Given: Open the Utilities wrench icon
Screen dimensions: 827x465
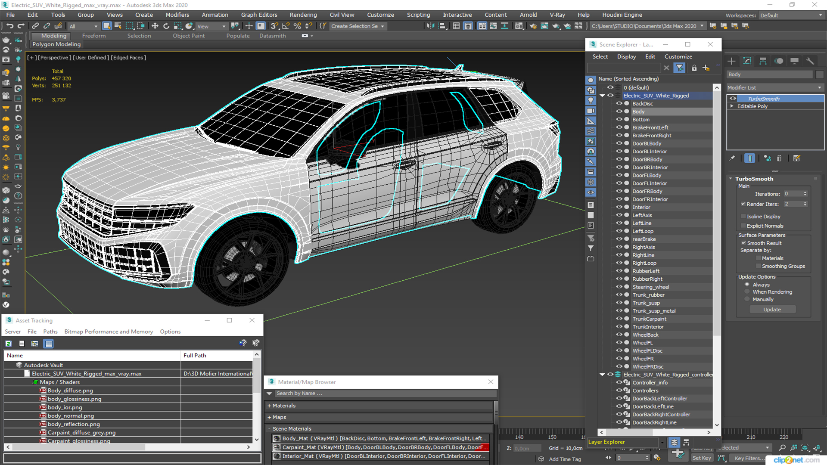Looking at the screenshot, I should coord(810,61).
